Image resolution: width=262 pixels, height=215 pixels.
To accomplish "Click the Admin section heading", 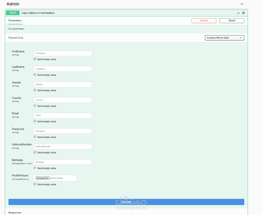I will tap(13, 4).
